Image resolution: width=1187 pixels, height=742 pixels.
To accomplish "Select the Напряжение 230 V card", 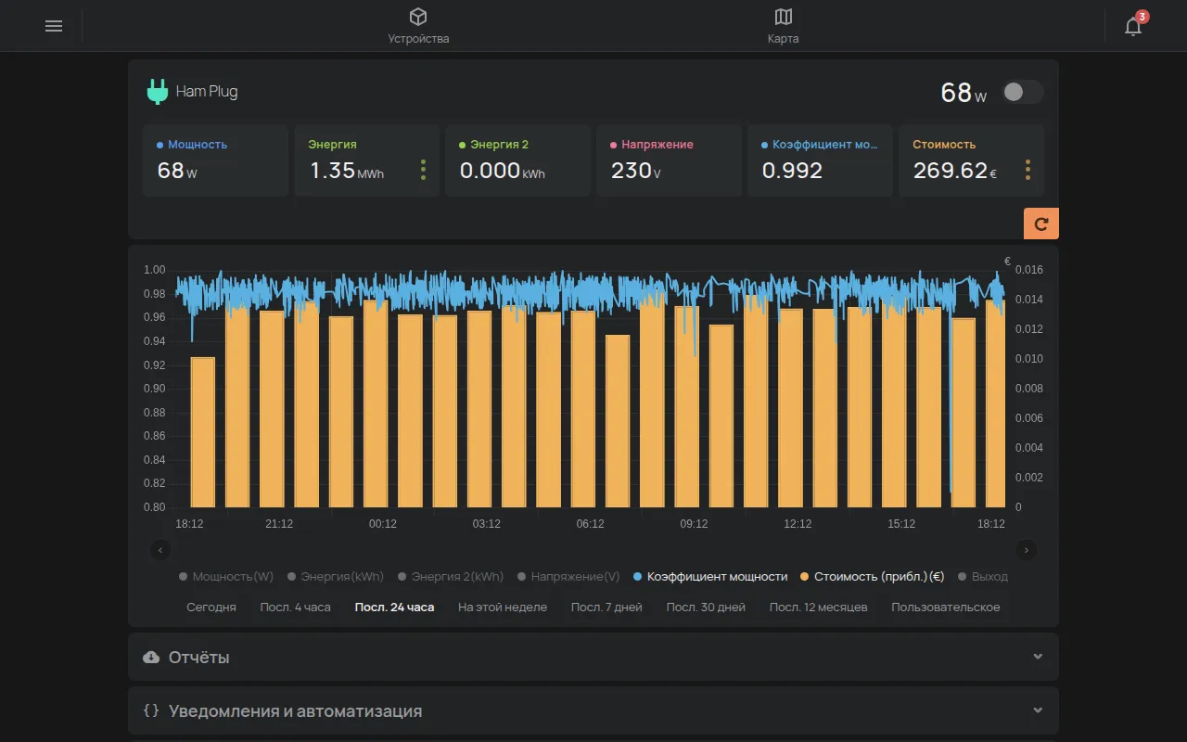I will coord(669,160).
